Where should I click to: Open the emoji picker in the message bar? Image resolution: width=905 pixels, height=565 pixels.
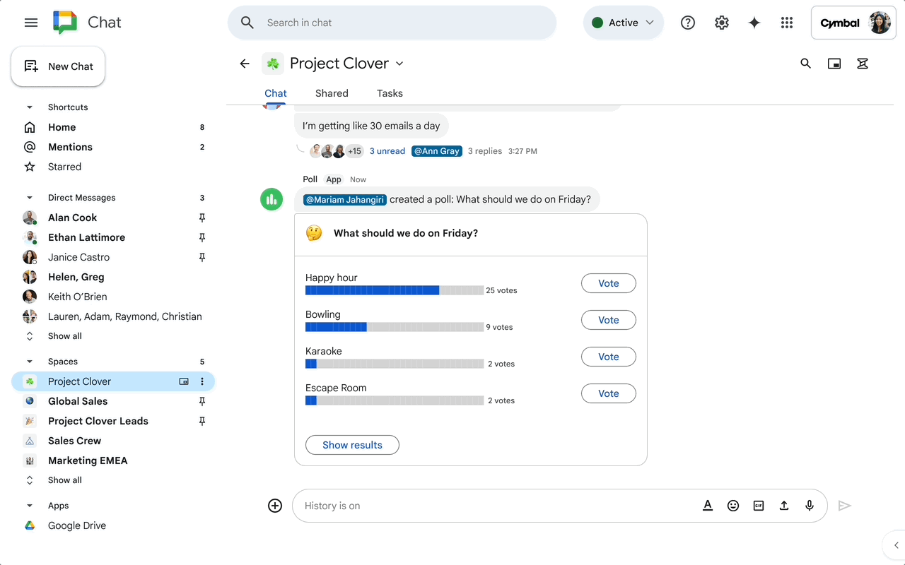(x=733, y=505)
